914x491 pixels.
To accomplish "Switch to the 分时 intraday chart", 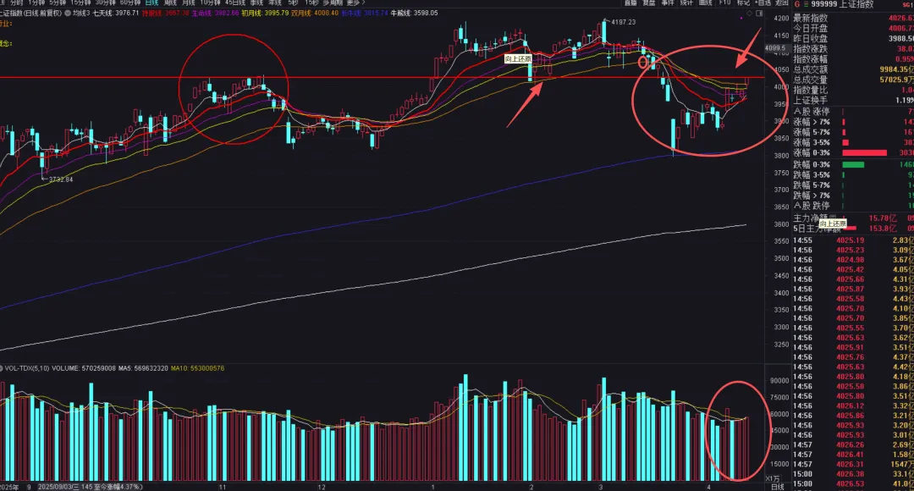I will pyautogui.click(x=16, y=3).
